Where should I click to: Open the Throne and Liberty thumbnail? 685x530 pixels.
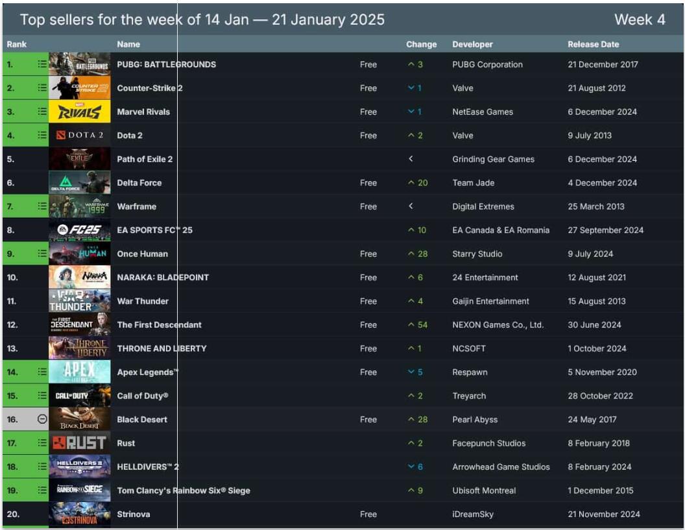pyautogui.click(x=80, y=348)
